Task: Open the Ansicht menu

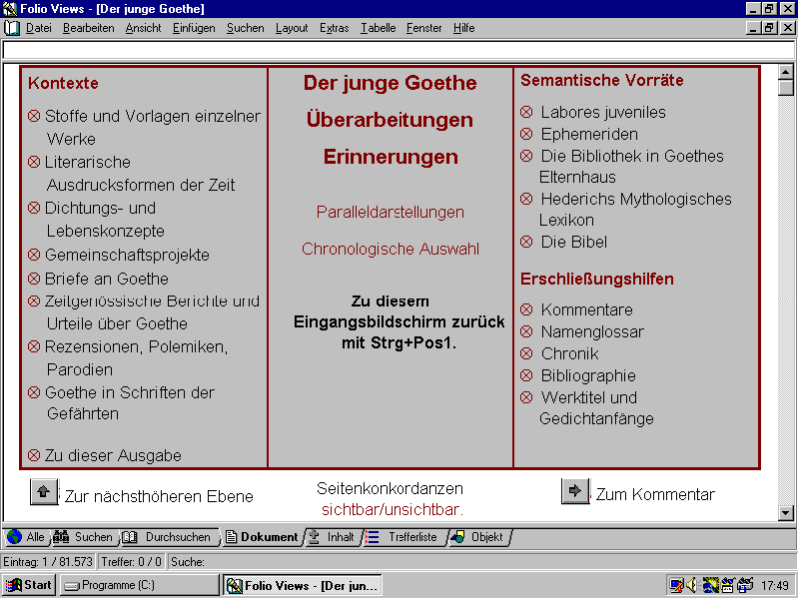Action: [x=143, y=28]
